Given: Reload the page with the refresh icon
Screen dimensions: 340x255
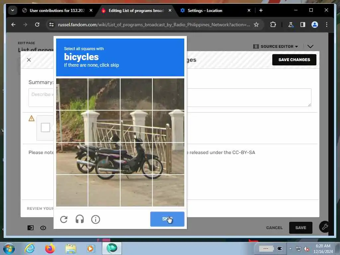Looking at the screenshot, I should pyautogui.click(x=37, y=25).
